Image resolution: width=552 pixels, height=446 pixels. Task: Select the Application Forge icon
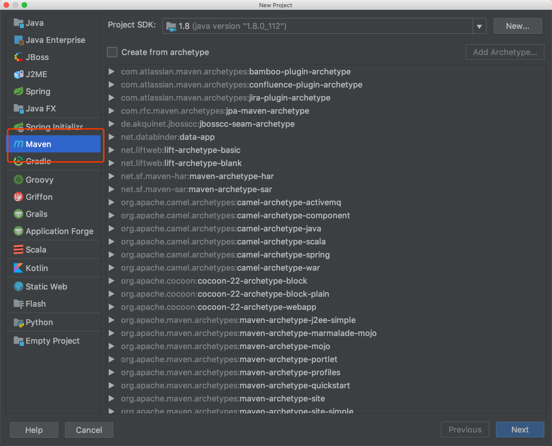point(19,231)
